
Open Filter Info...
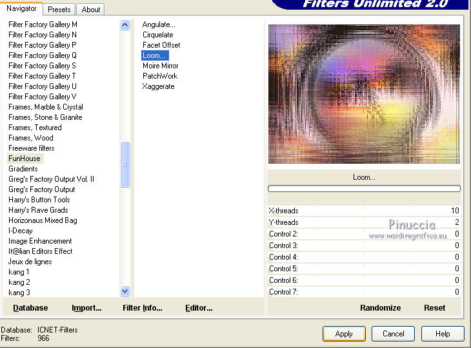(143, 308)
